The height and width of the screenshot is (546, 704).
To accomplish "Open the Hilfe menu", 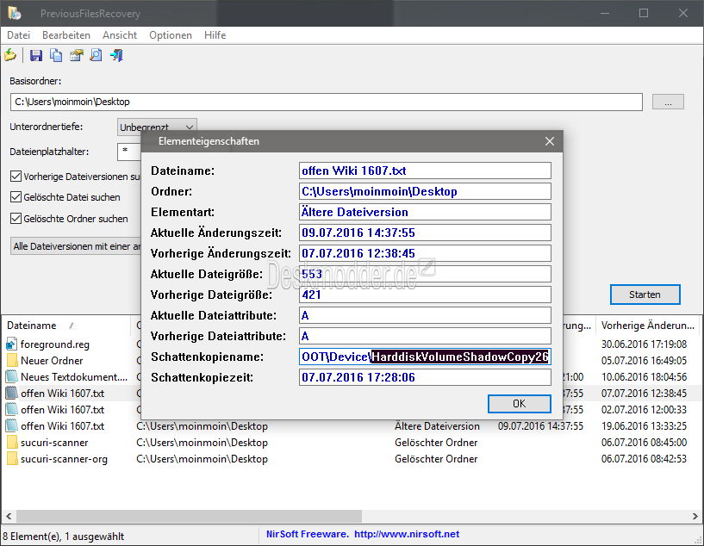I will click(x=215, y=35).
